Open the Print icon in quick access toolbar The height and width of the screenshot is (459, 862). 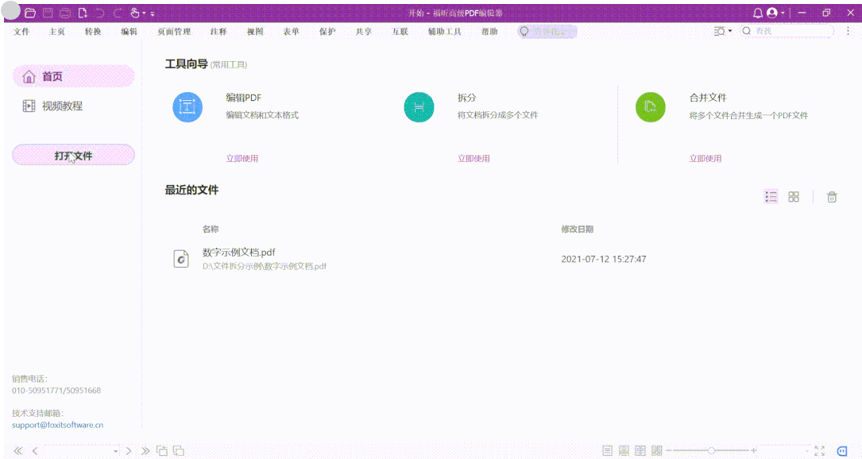coord(64,13)
